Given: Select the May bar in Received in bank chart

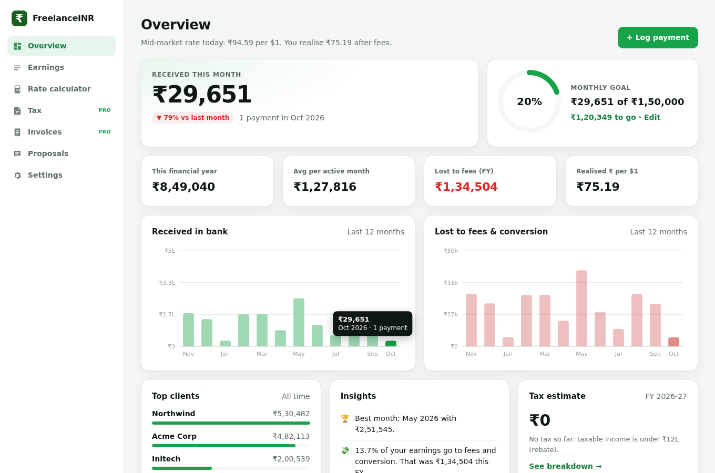Looking at the screenshot, I should coord(299,322).
